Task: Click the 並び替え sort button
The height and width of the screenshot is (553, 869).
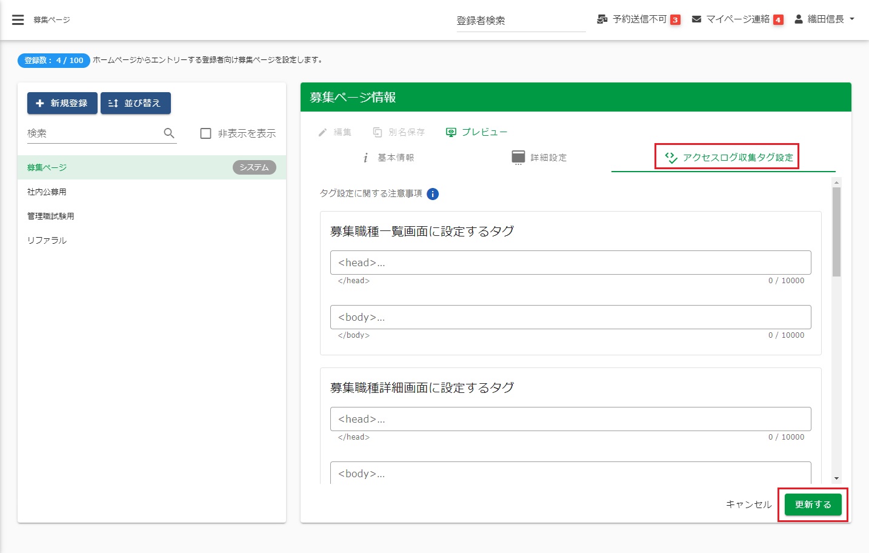Action: [135, 103]
